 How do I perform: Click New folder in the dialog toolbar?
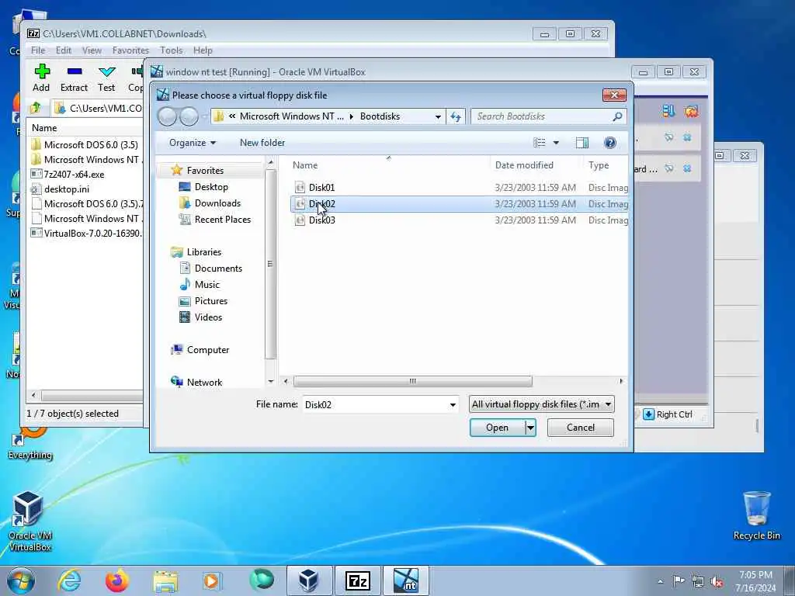click(x=262, y=143)
